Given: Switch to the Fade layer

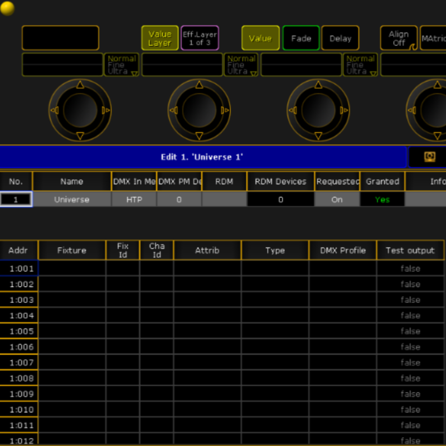Looking at the screenshot, I should coord(301,38).
